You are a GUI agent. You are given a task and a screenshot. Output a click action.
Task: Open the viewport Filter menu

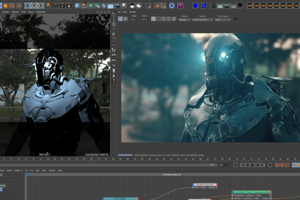24,12
